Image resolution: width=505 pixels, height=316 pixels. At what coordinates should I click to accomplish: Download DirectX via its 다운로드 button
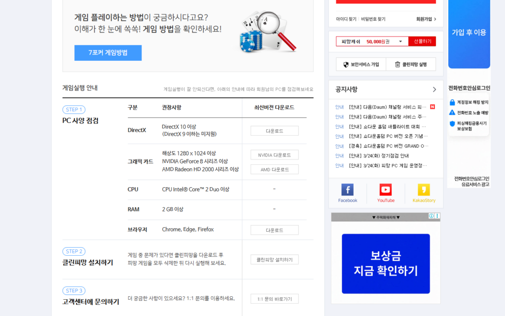click(x=274, y=131)
